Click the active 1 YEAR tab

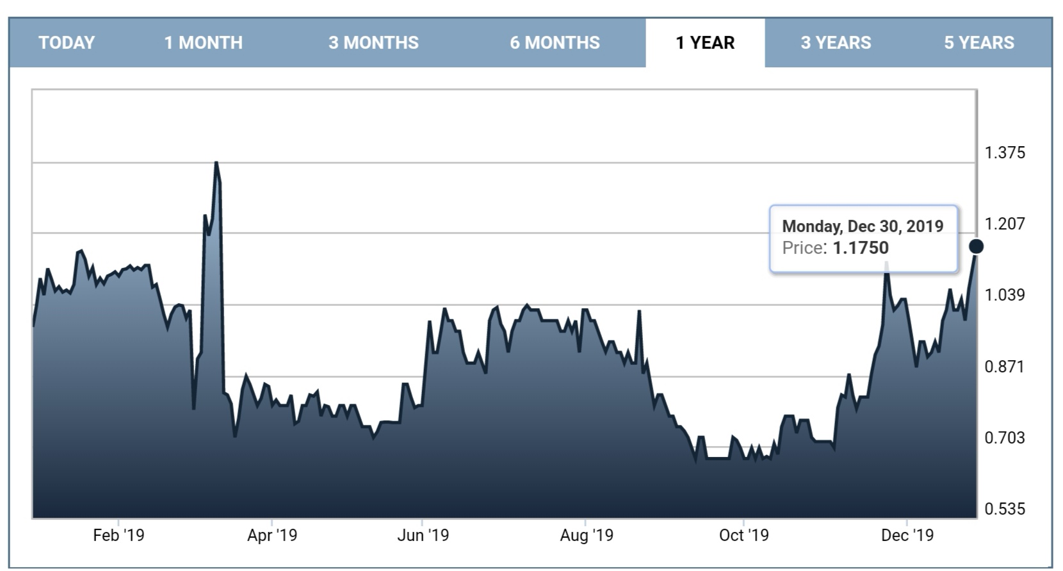pos(705,43)
